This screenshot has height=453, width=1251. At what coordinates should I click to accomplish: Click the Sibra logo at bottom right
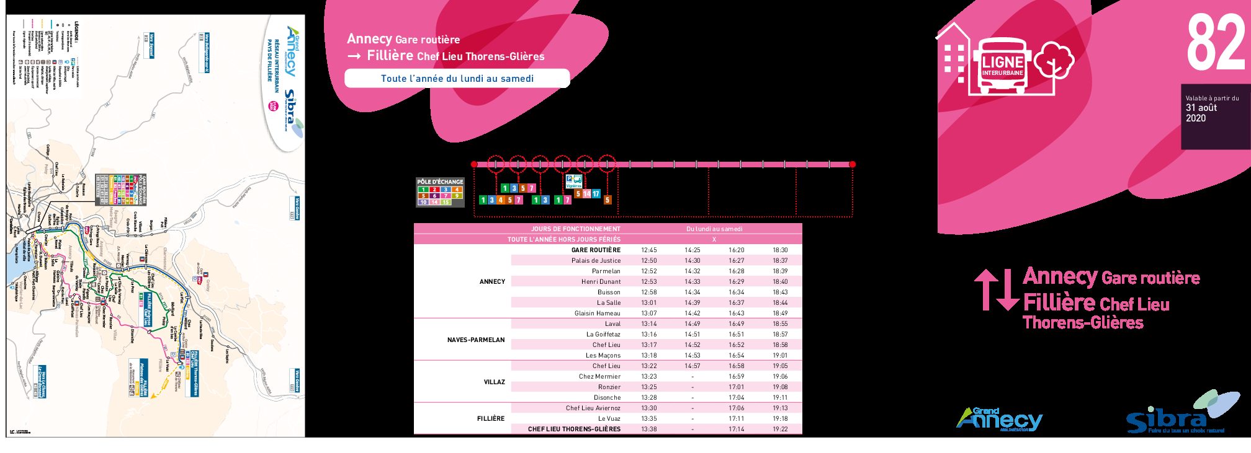pos(1182,413)
